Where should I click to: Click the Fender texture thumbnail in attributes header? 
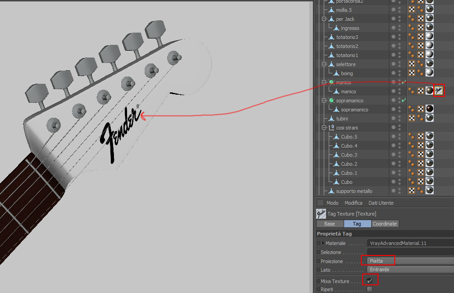321,213
